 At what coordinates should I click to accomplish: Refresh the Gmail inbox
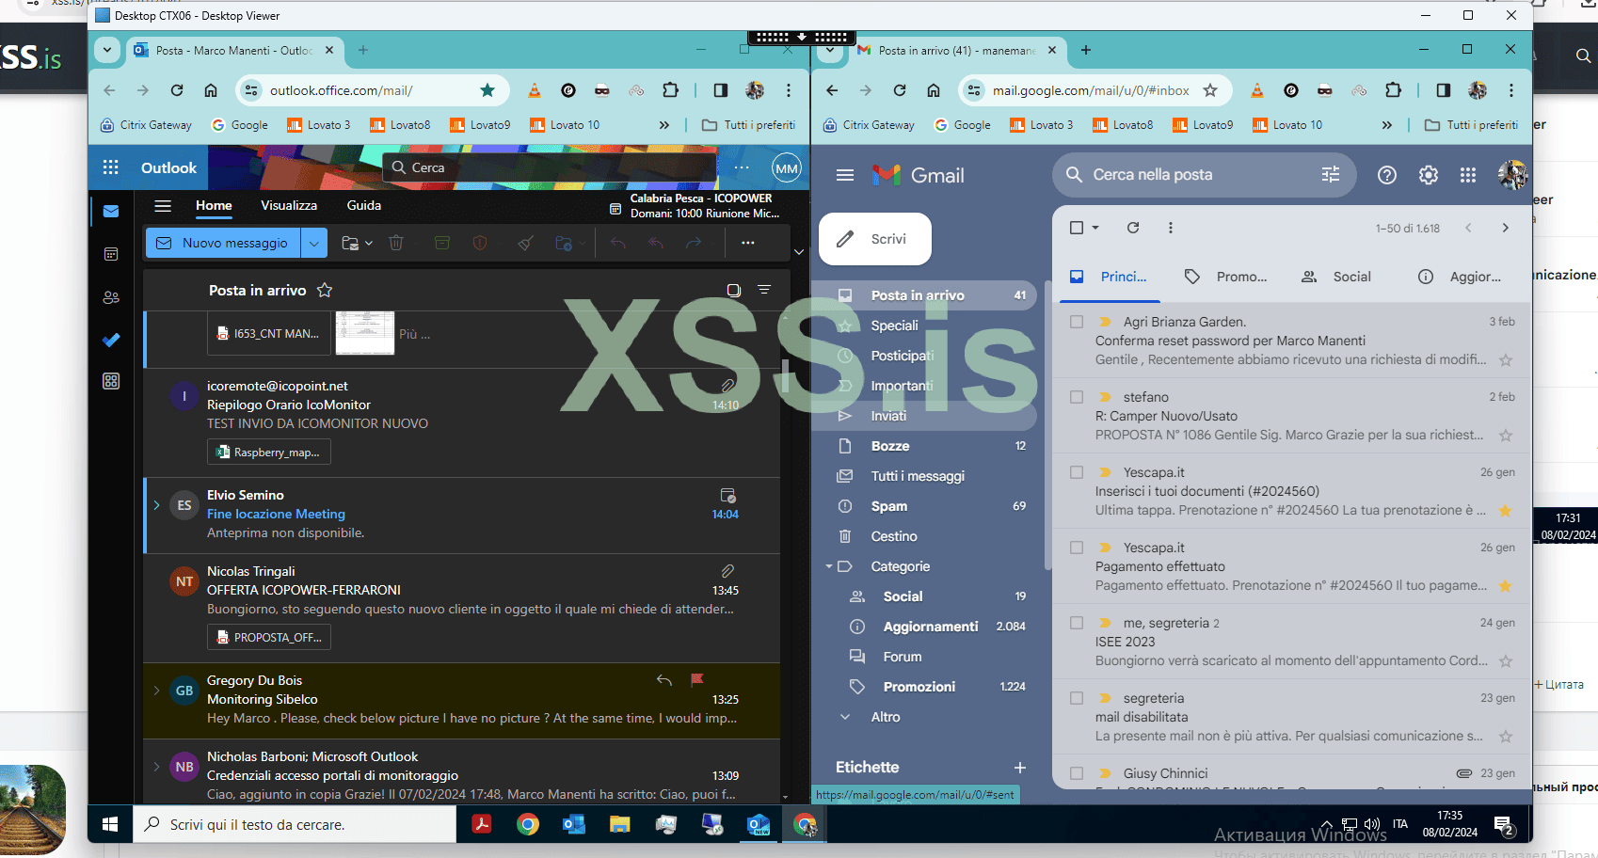1133,228
